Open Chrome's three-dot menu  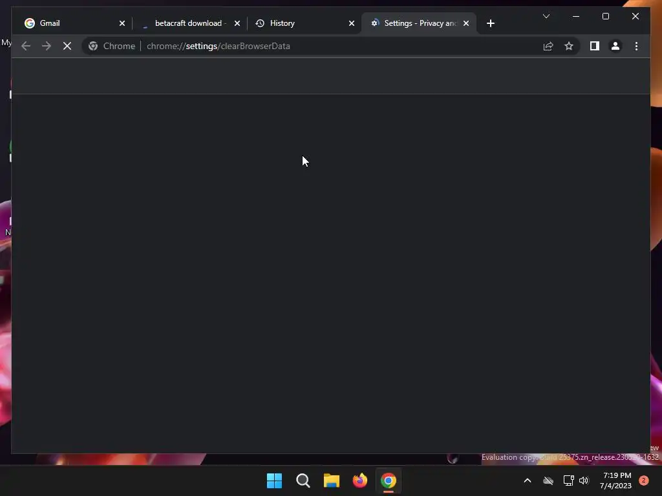coord(636,46)
